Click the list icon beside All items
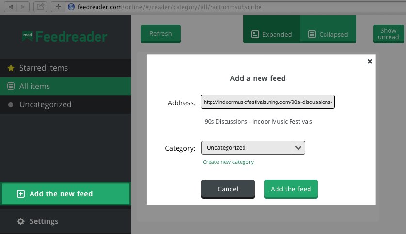The width and height of the screenshot is (406, 234). 11,86
